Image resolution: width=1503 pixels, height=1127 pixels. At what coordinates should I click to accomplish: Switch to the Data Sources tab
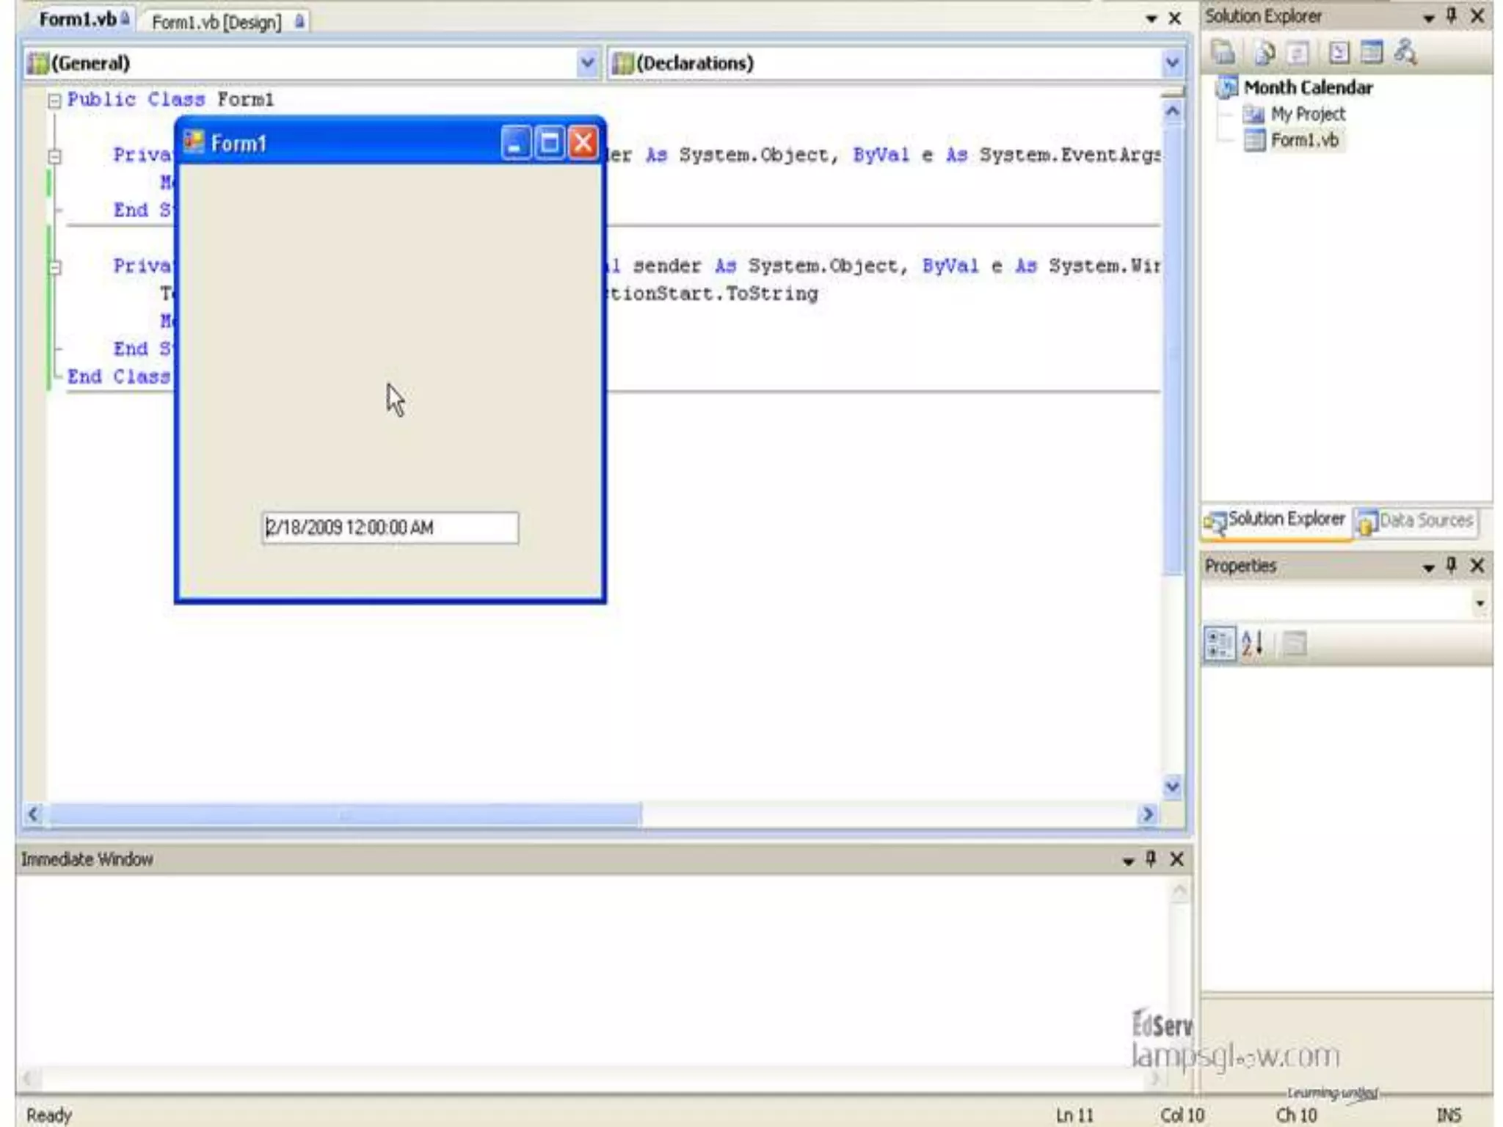(1416, 521)
